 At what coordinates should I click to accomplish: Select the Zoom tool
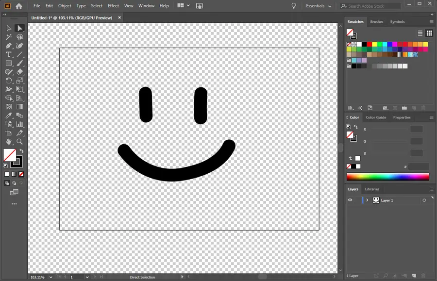click(20, 142)
